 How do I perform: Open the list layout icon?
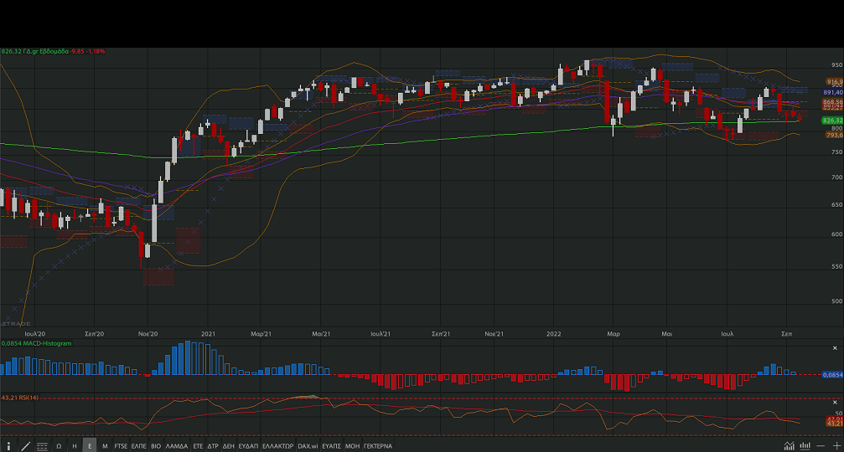point(42,446)
